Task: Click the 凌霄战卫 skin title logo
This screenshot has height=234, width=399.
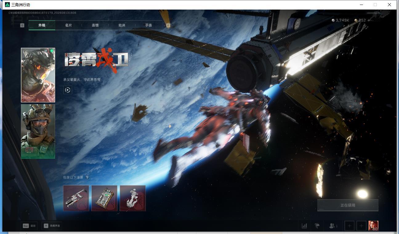Action: 96,60
